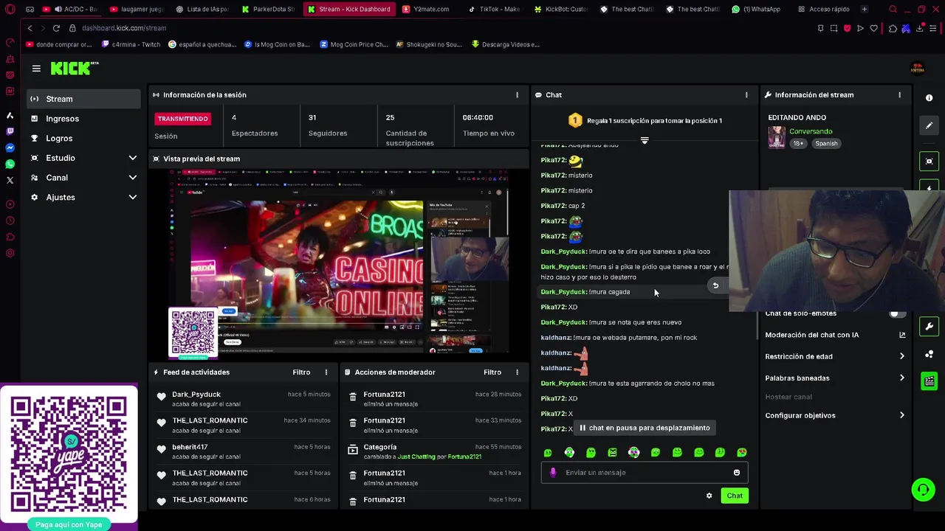Viewport: 945px width, 531px height.
Task: Open Feed de actividades three-dot menu
Action: tap(326, 372)
